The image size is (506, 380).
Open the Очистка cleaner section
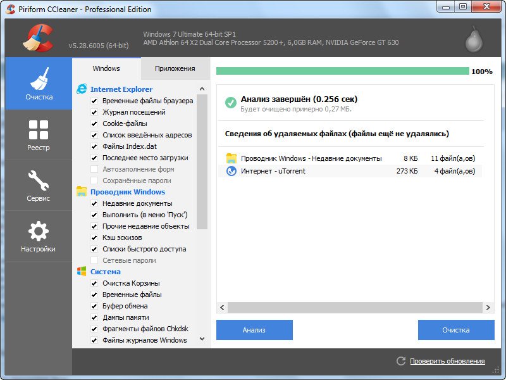39,84
